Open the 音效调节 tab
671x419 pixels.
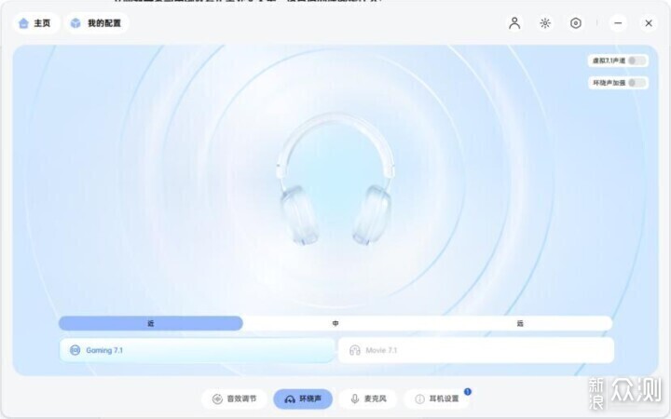234,399
